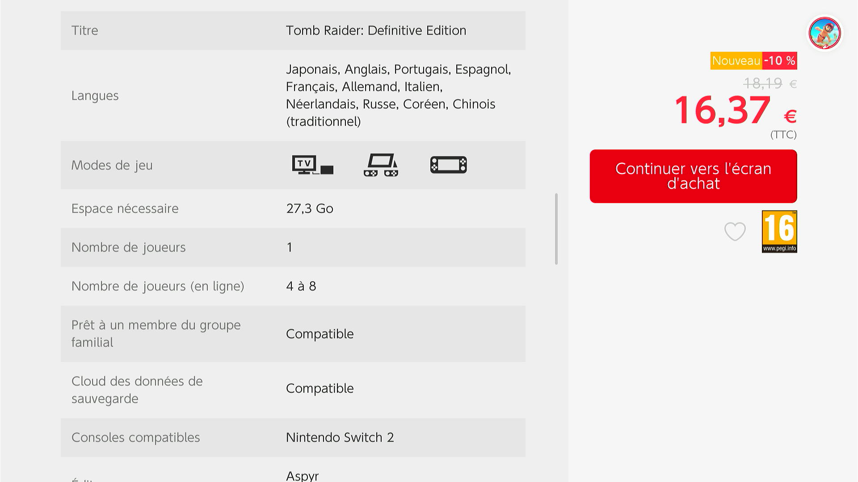Click the Nouveau label badge
This screenshot has width=858, height=482.
point(736,61)
